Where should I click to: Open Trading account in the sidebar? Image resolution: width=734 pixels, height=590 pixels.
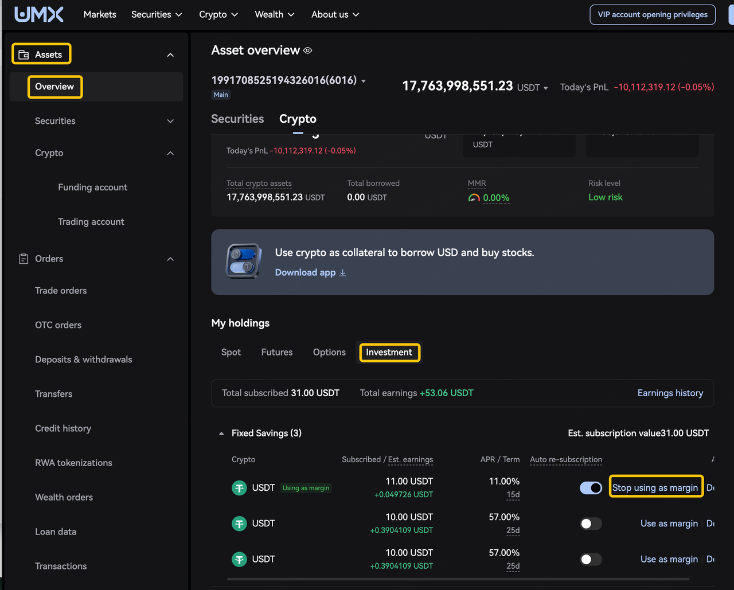91,222
